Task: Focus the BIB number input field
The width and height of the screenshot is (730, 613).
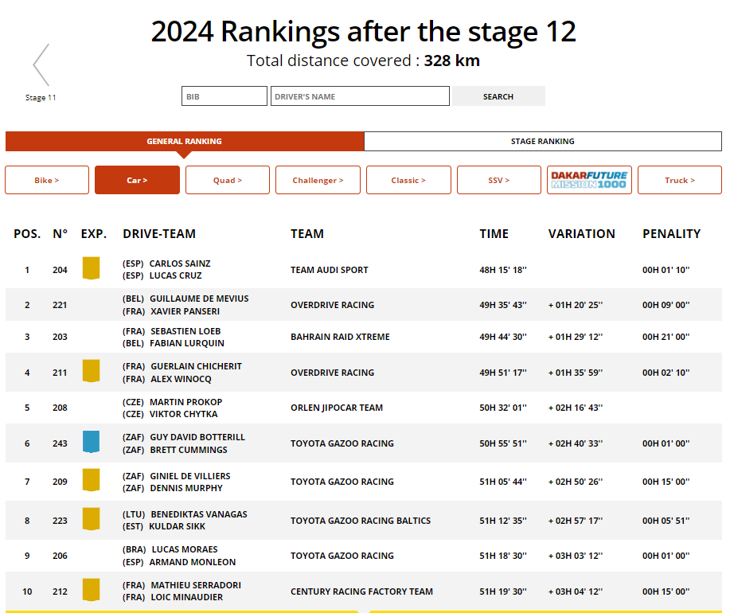Action: (x=224, y=96)
